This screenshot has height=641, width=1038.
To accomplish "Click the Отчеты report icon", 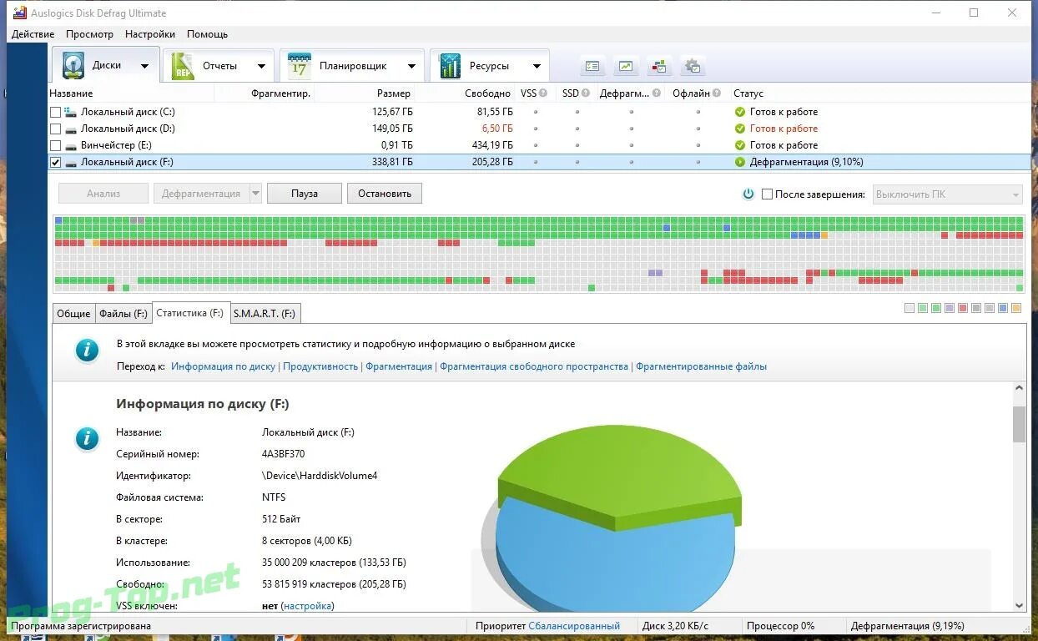I will coord(183,66).
